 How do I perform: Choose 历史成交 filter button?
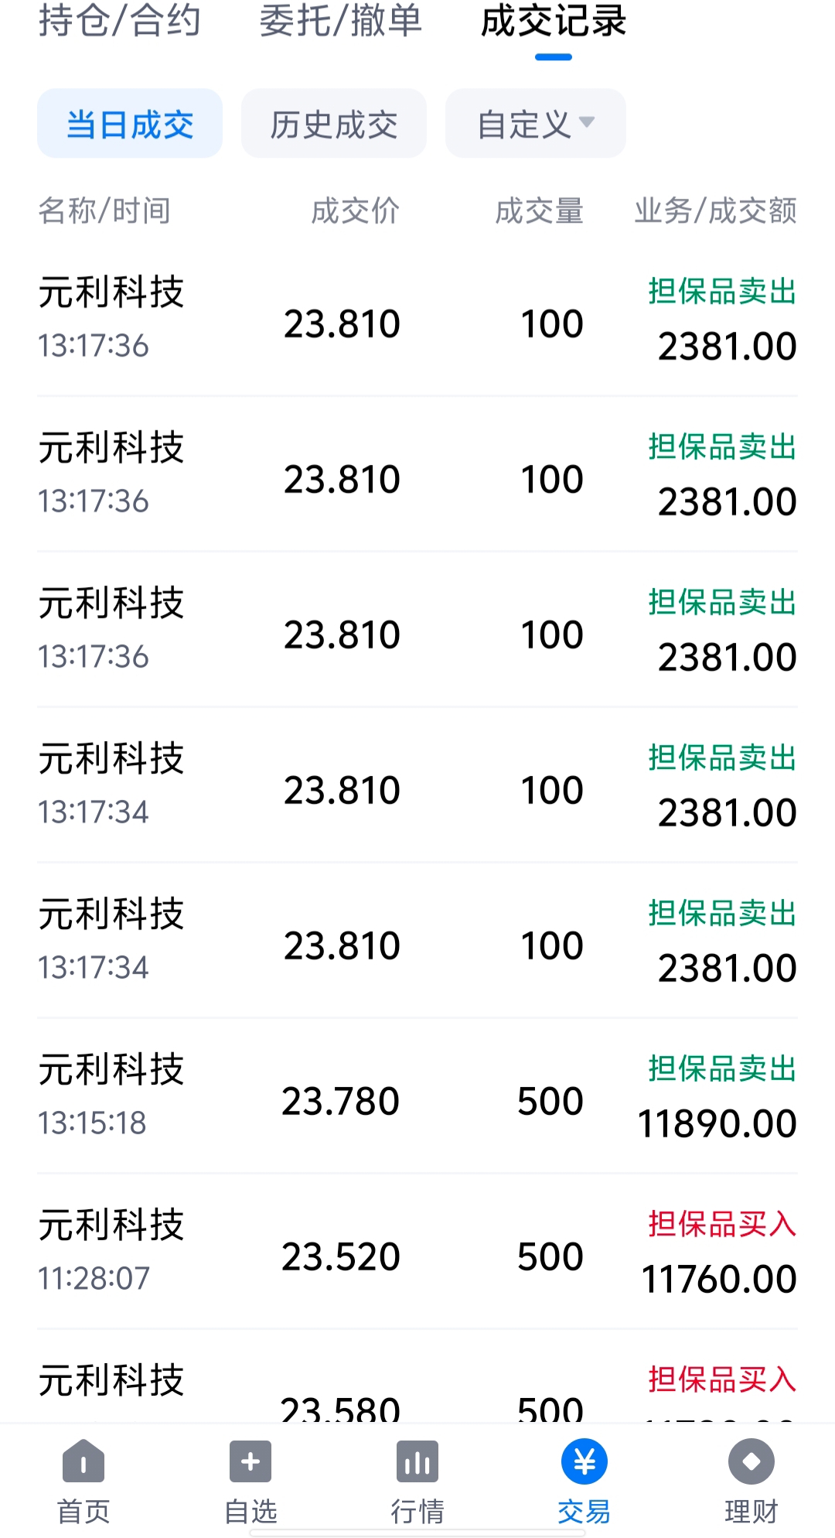point(334,124)
